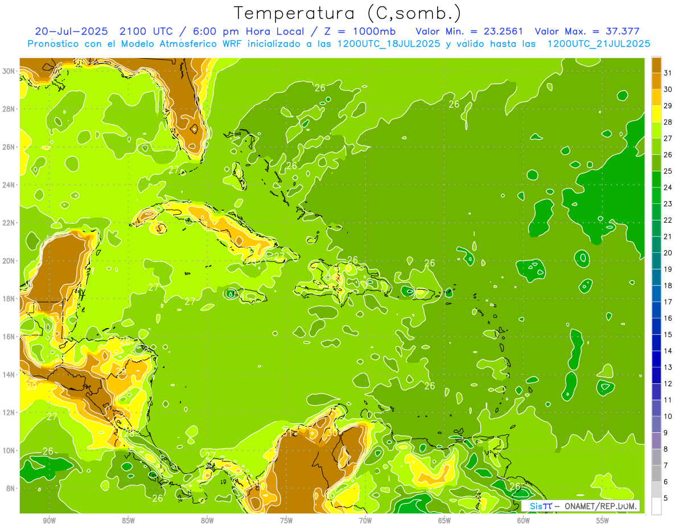The width and height of the screenshot is (683, 528).
Task: Click the legend label 12
Action: [668, 383]
